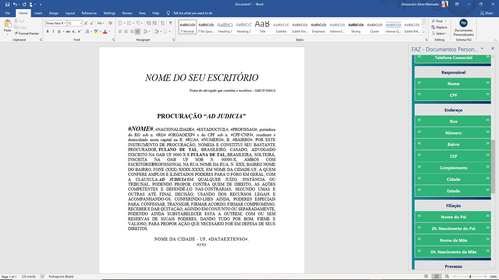Undo the last action

pyautogui.click(x=15, y=4)
